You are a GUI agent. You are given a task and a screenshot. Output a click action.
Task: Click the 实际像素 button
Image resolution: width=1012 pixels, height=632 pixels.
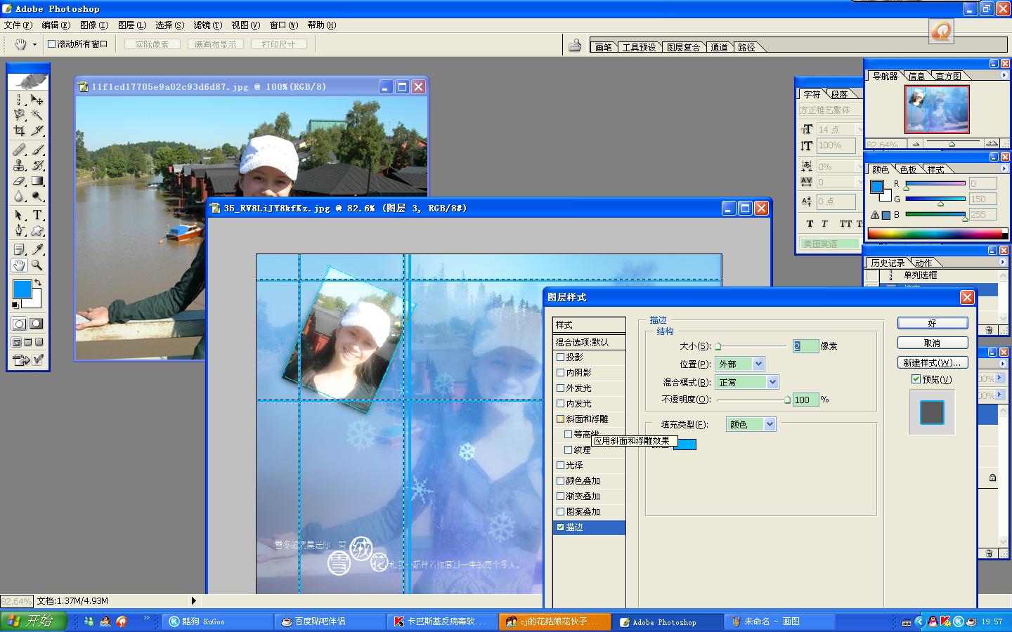pos(153,44)
